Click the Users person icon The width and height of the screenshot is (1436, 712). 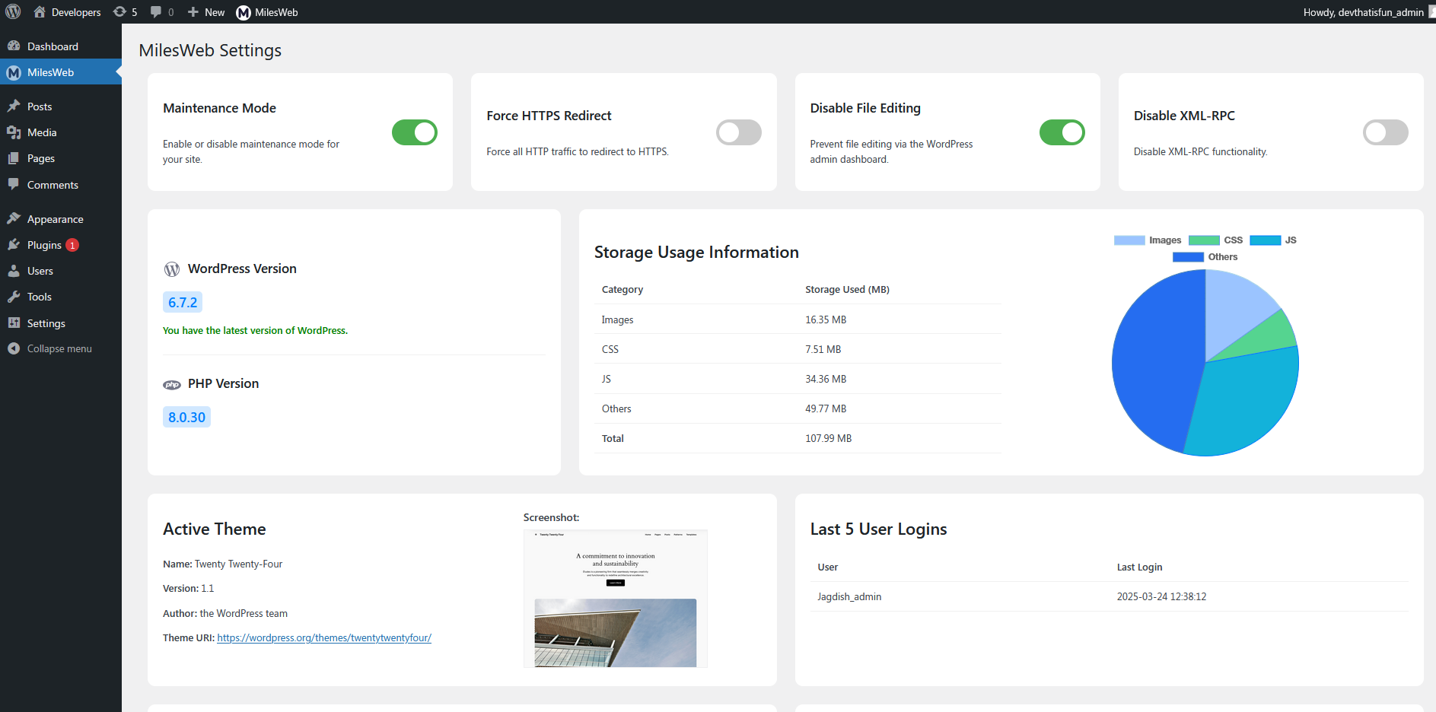(x=14, y=271)
